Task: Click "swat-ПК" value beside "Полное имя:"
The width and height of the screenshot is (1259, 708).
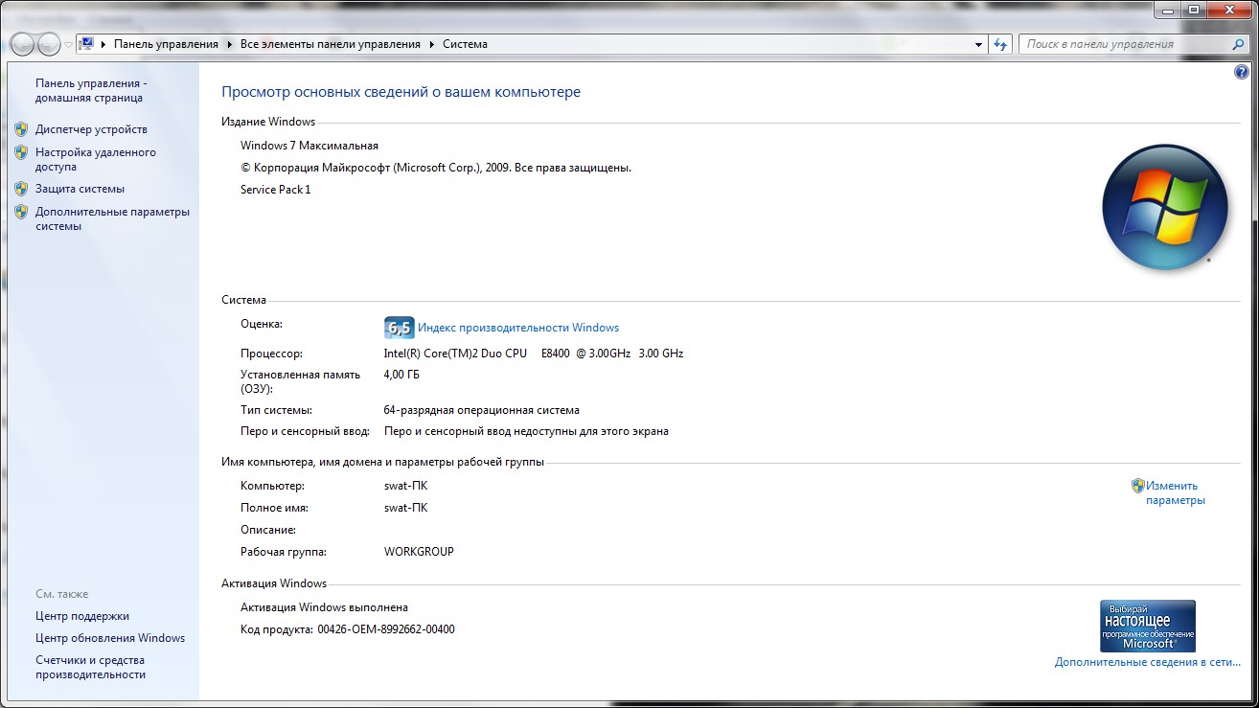Action: [405, 508]
